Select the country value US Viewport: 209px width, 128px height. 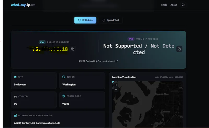coord(15,104)
